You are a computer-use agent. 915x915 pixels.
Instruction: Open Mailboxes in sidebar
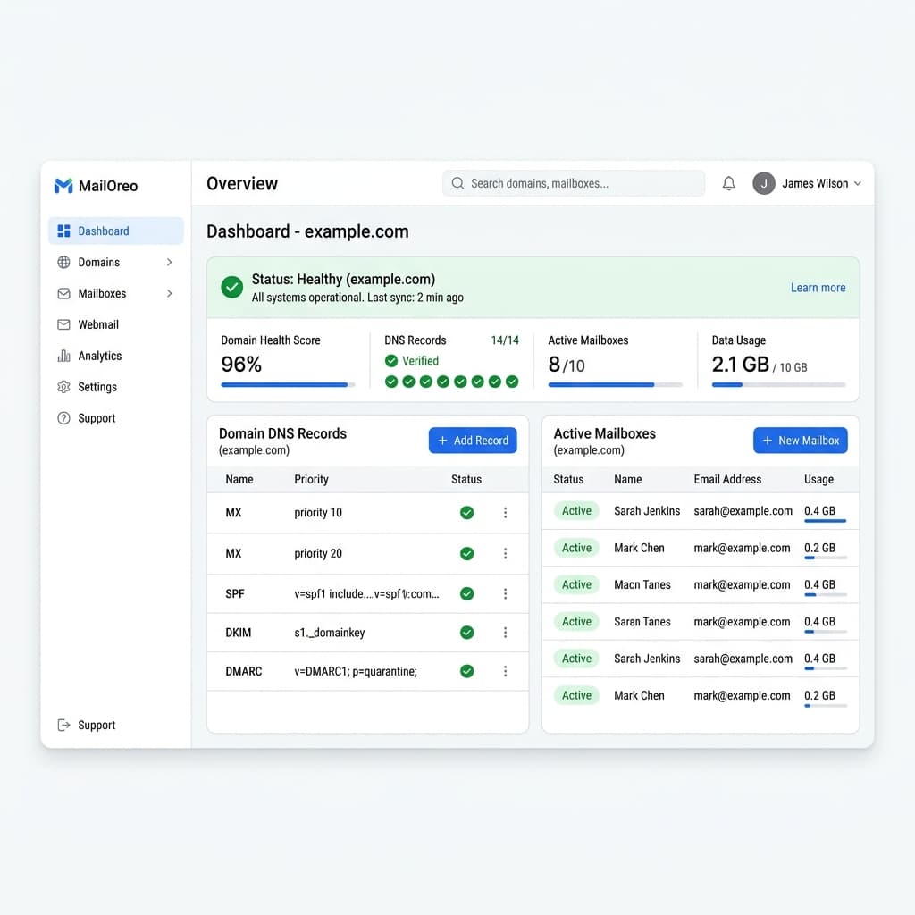tap(115, 293)
